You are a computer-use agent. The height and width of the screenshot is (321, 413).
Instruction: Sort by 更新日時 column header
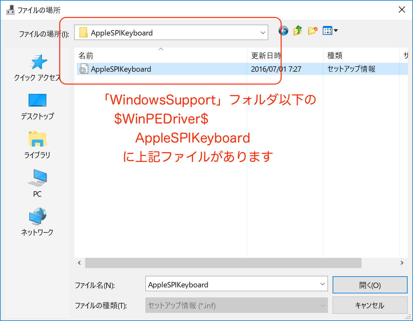point(285,56)
